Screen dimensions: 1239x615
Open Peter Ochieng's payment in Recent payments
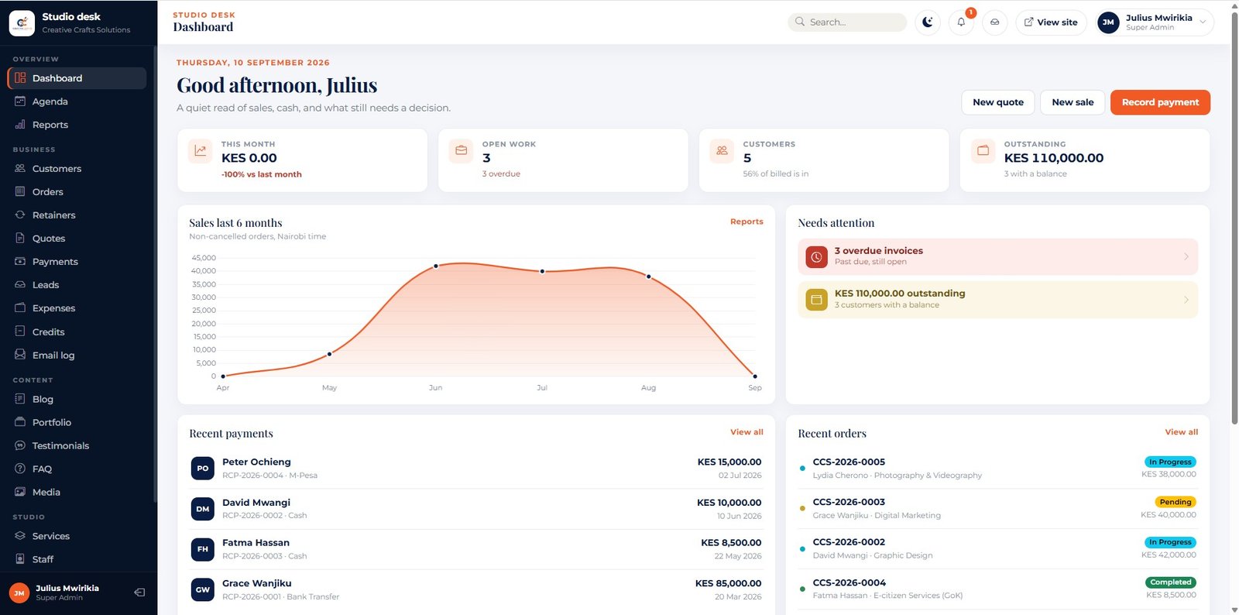[476, 469]
